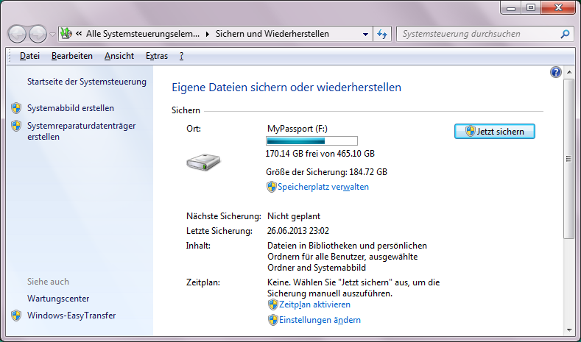The image size is (581, 342).
Task: Click the magnifier search icon
Action: pos(565,34)
